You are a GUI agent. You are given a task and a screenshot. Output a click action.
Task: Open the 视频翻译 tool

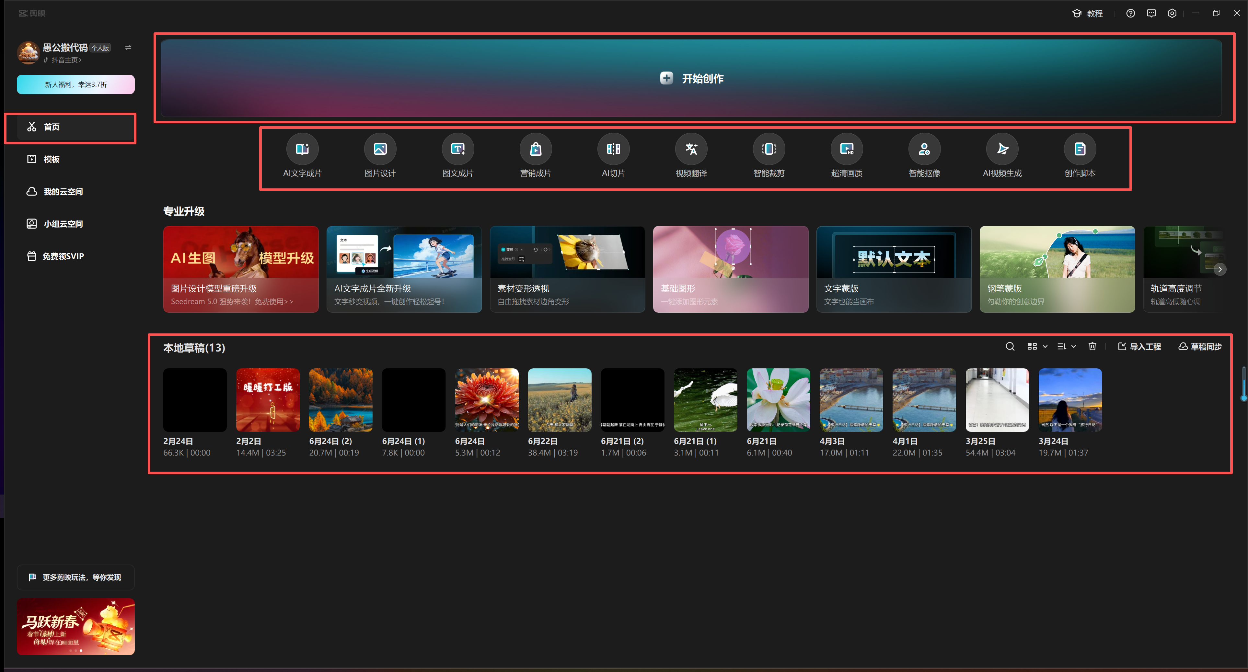pyautogui.click(x=691, y=149)
